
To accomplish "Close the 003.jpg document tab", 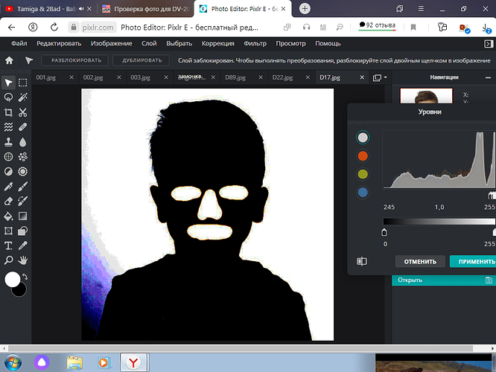I will point(166,77).
